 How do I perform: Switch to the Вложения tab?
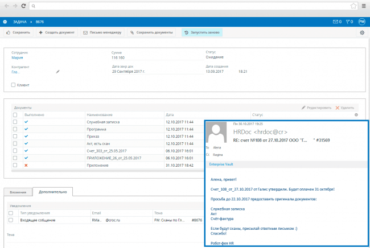[17, 192]
